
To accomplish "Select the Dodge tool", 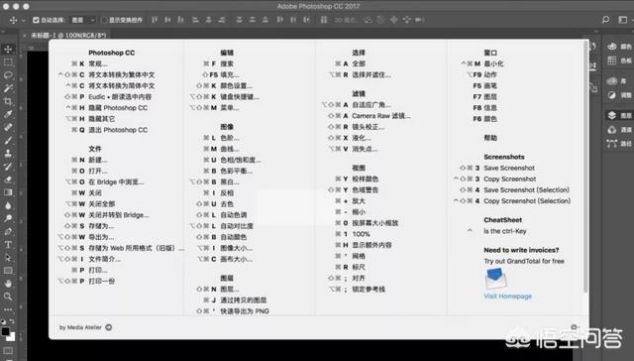I will pyautogui.click(x=8, y=218).
